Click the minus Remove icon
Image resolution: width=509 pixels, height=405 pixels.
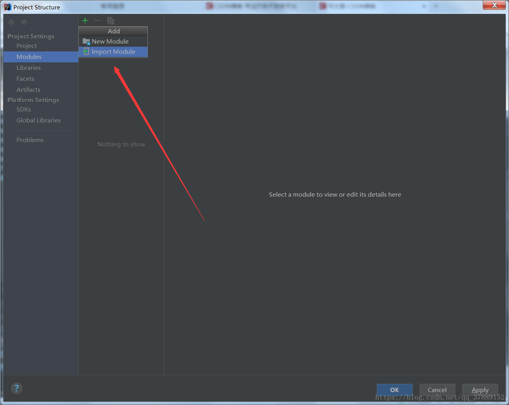click(98, 20)
